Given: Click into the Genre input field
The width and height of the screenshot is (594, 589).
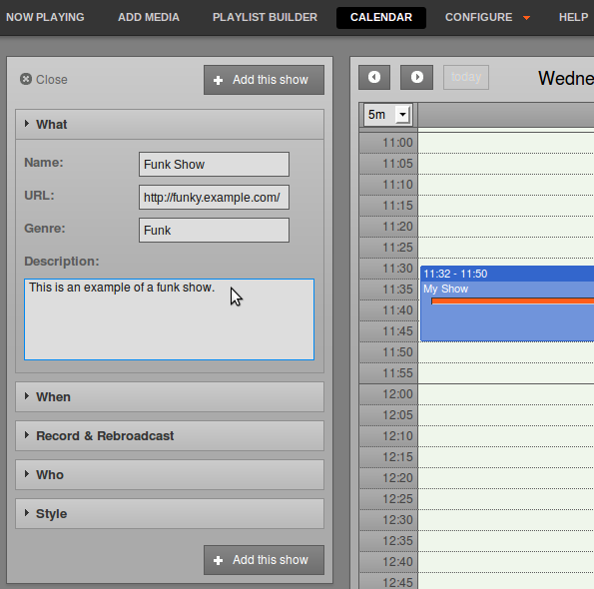Looking at the screenshot, I should click(214, 230).
